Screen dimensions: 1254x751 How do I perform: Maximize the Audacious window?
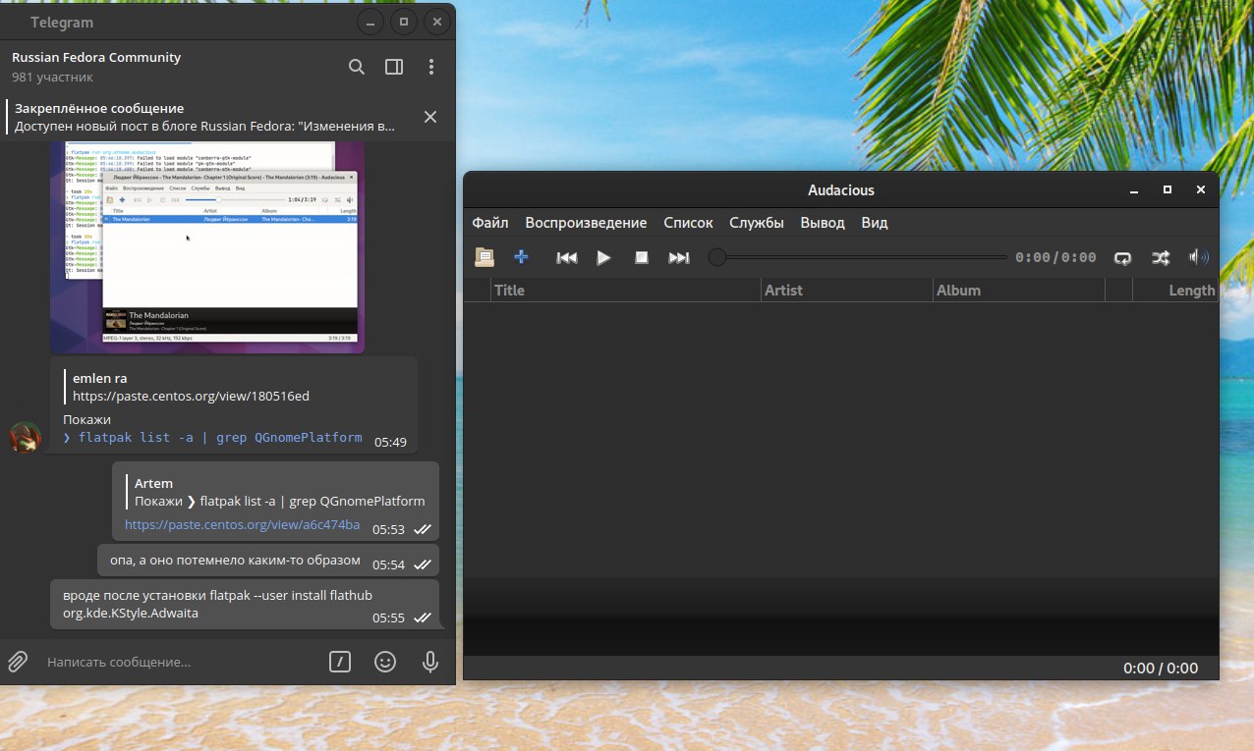(x=1168, y=190)
